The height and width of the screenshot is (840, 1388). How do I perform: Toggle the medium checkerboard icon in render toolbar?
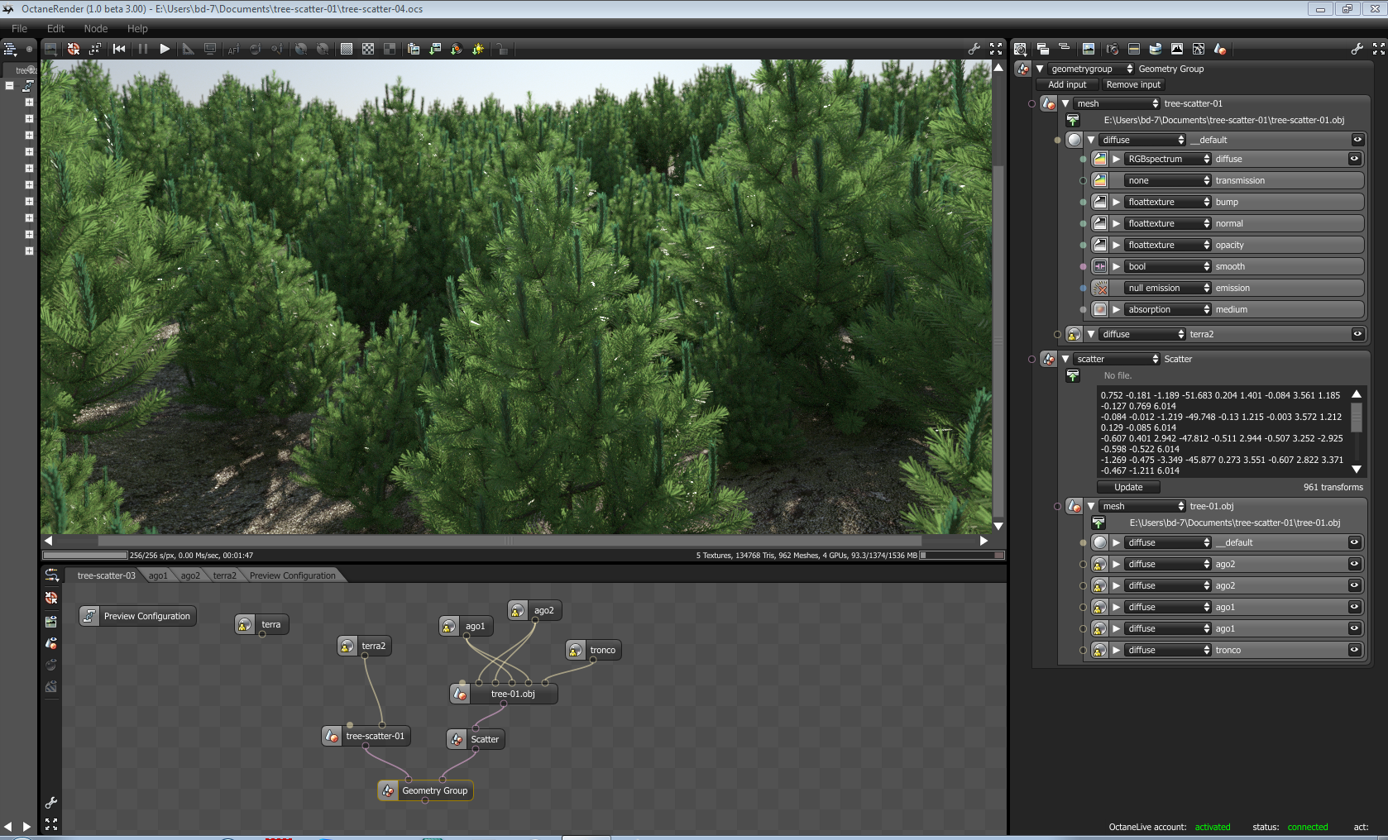[368, 49]
